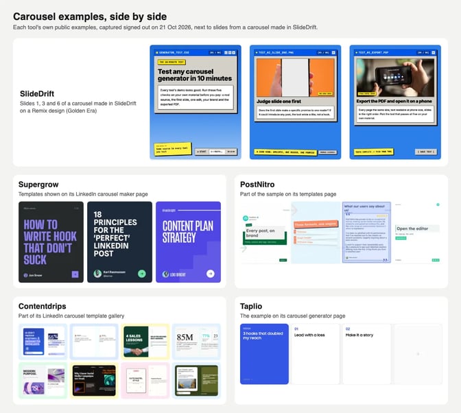
Task: Click the 'Slides 1, 3 and 6' SlideDrift description
Action: coord(78,107)
